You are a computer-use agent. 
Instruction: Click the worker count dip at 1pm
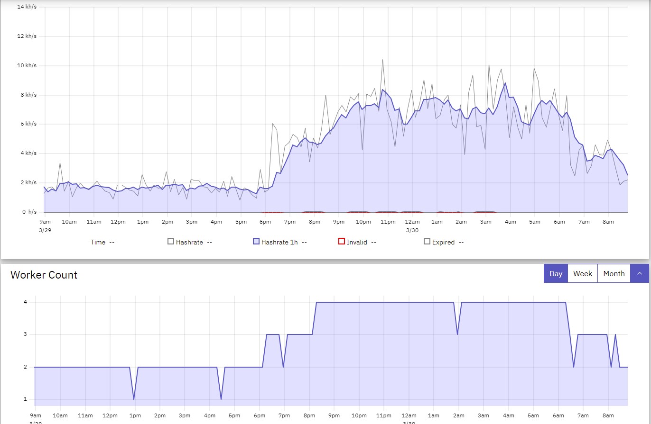(x=134, y=398)
